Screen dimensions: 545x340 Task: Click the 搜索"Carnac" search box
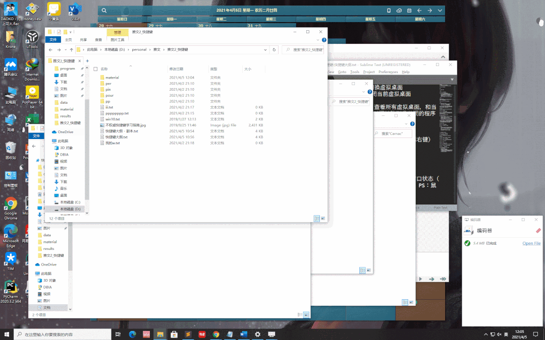(393, 133)
